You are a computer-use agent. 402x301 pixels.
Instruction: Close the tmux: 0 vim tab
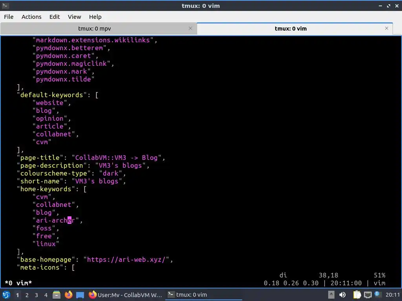(x=387, y=28)
